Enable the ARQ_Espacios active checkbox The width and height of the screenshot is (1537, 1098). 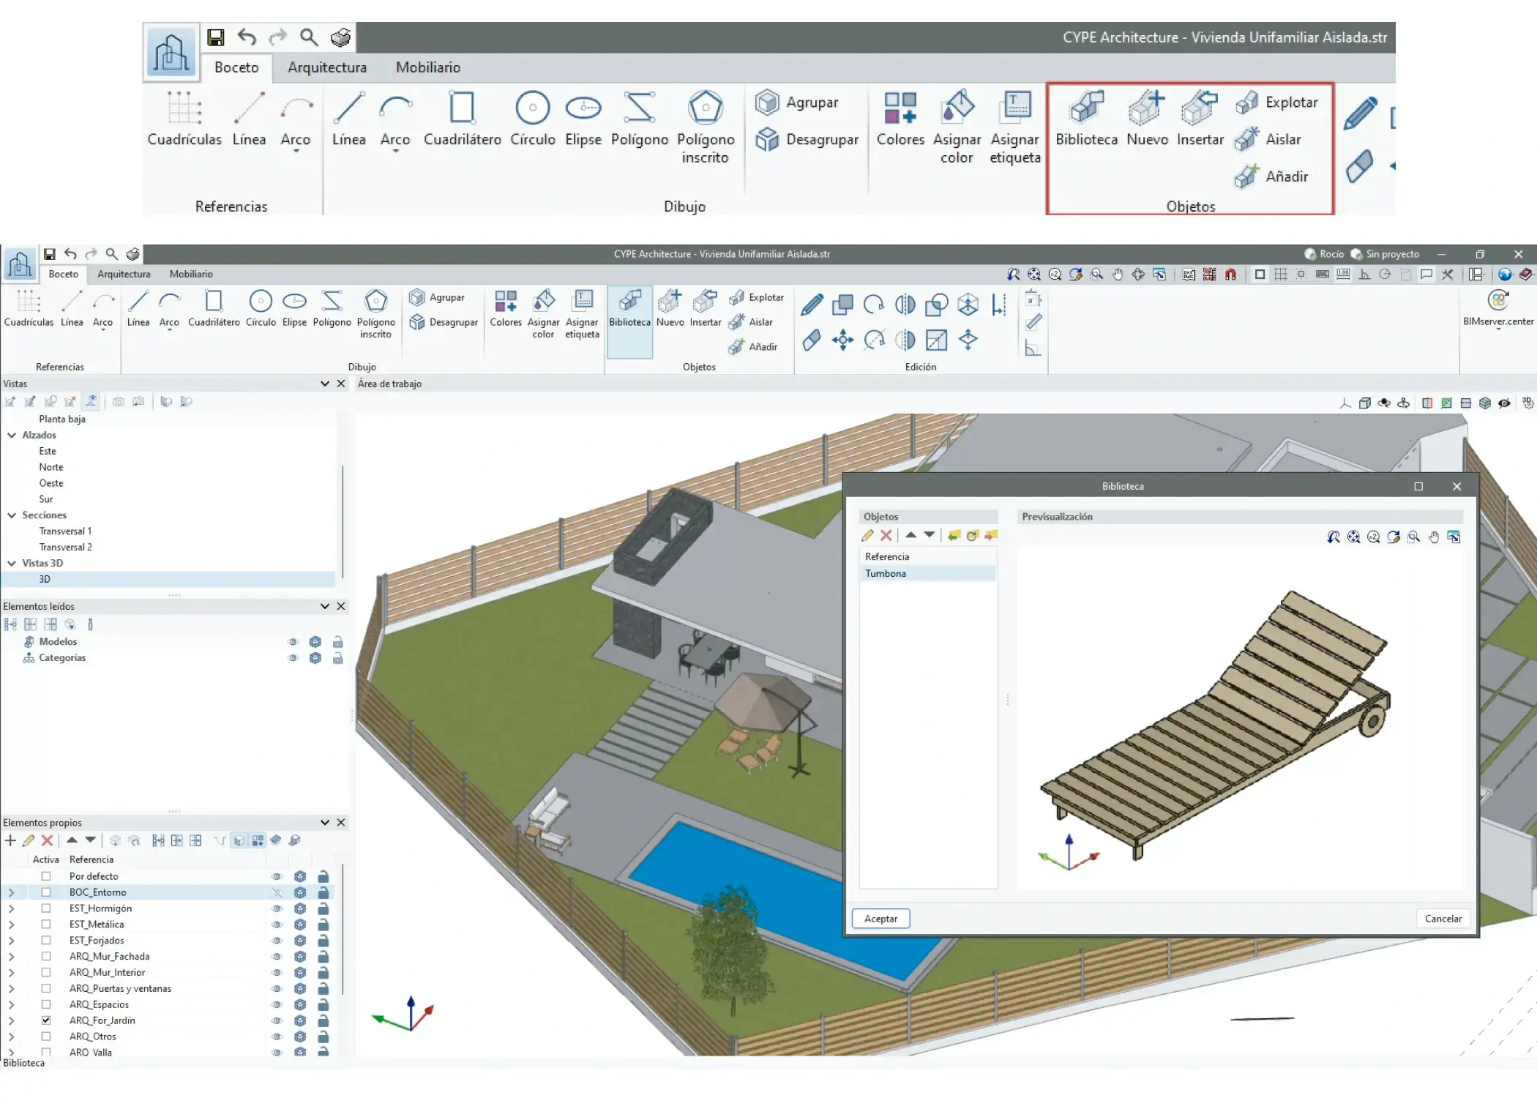pos(46,1004)
